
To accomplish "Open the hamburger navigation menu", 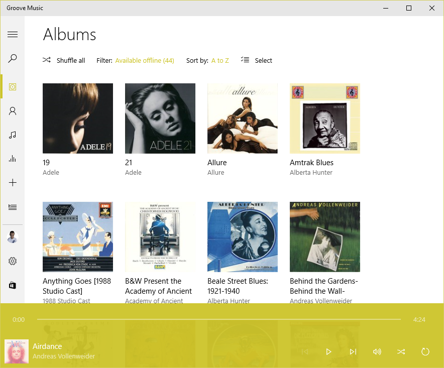I will pyautogui.click(x=13, y=35).
